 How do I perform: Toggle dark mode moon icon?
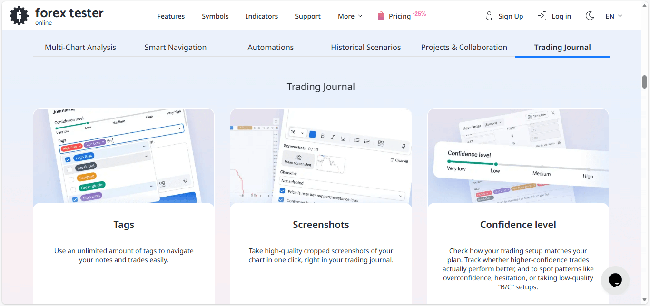pos(590,16)
